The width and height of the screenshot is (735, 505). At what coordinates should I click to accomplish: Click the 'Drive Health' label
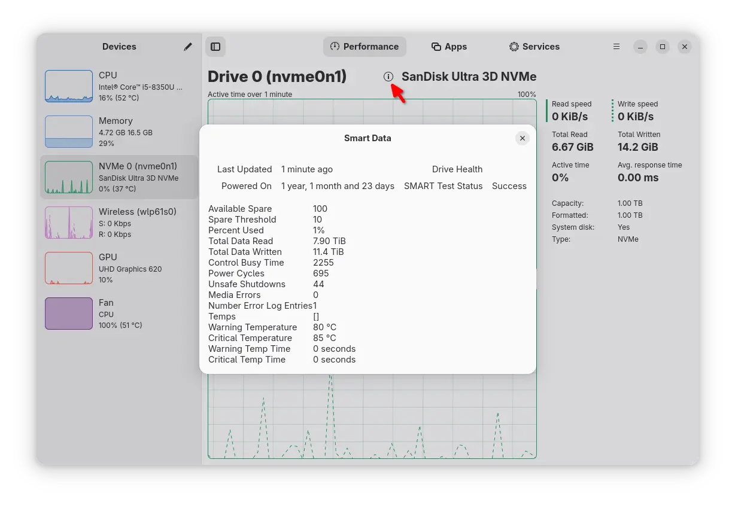(x=457, y=169)
